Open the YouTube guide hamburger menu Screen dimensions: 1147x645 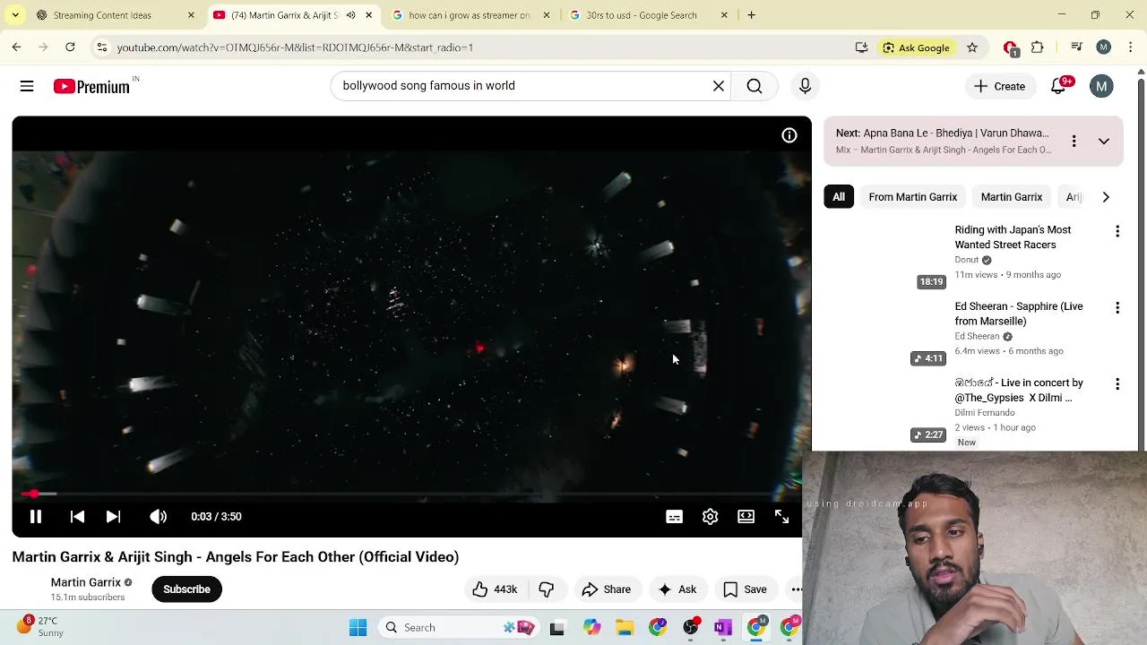[x=27, y=86]
